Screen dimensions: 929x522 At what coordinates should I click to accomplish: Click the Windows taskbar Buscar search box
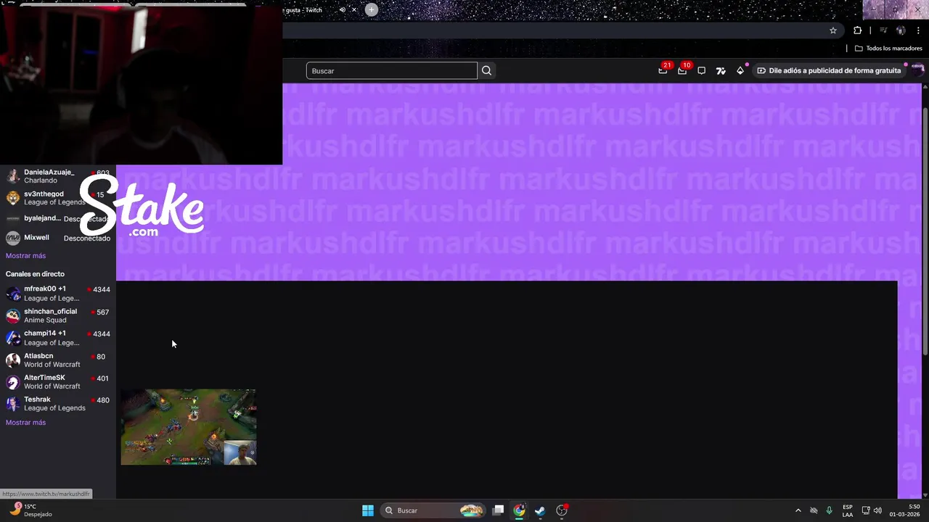click(434, 510)
